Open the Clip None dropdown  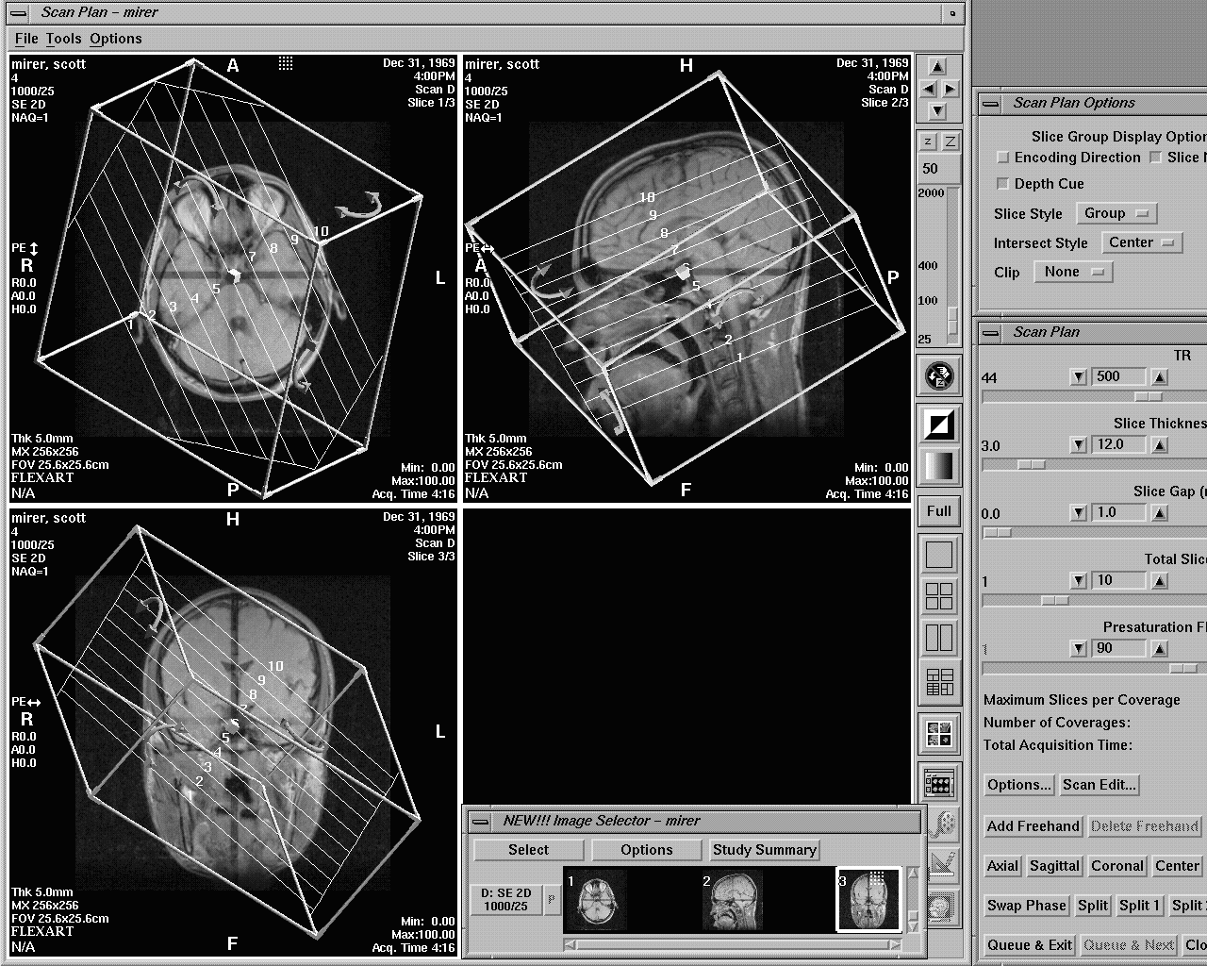click(1074, 272)
